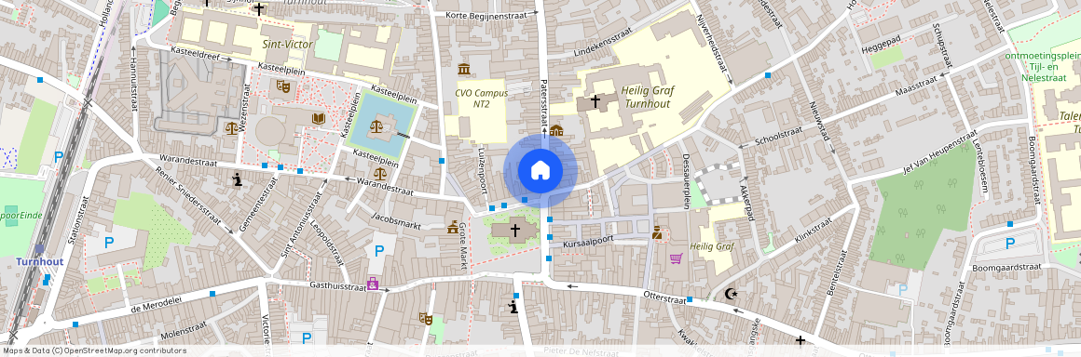Click the Nijverheidstraat street label
Viewport: 1081px width, 357px height.
point(712,44)
